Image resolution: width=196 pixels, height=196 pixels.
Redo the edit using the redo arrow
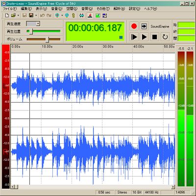[x=49, y=16]
